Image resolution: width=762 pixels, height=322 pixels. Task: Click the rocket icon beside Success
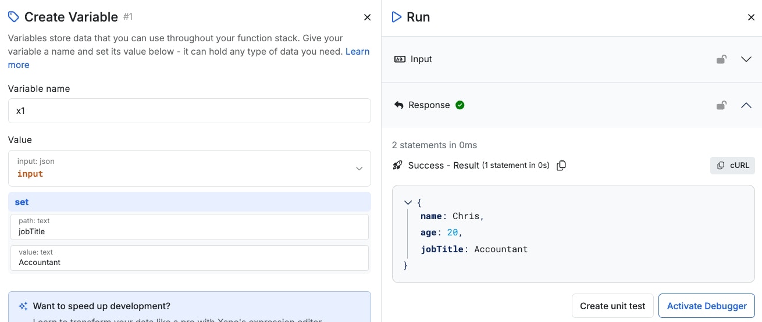pos(398,166)
